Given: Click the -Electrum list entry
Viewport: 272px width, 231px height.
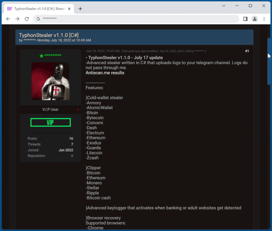Looking at the screenshot, I should click(95, 133).
